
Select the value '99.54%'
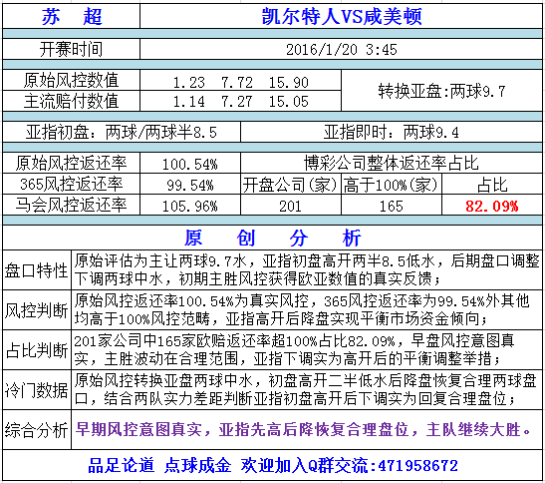[x=190, y=185]
